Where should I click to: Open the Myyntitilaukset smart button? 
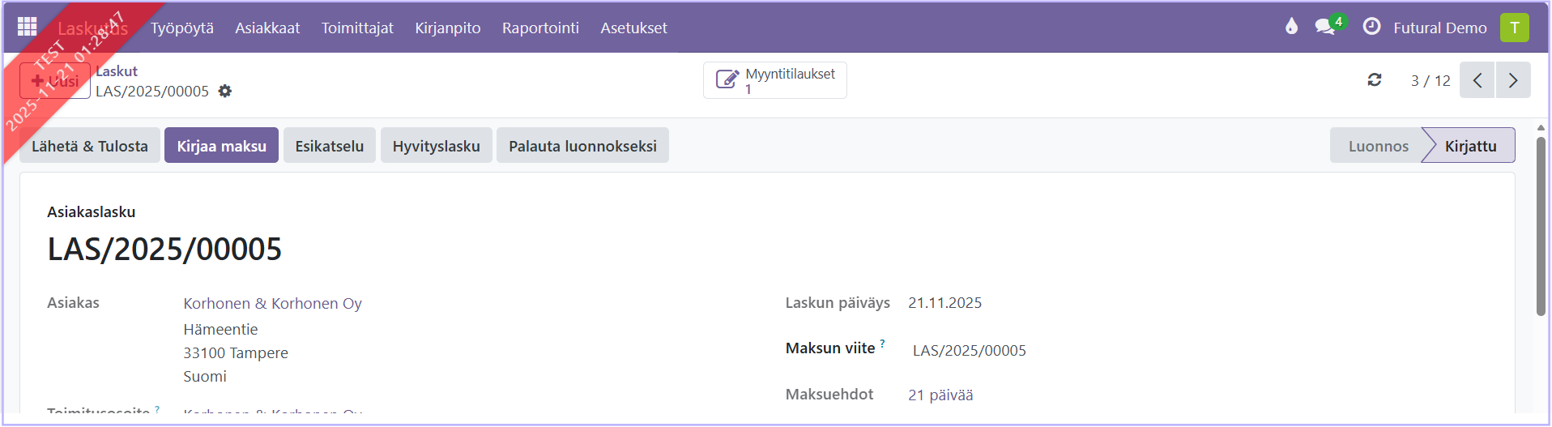pyautogui.click(x=774, y=80)
